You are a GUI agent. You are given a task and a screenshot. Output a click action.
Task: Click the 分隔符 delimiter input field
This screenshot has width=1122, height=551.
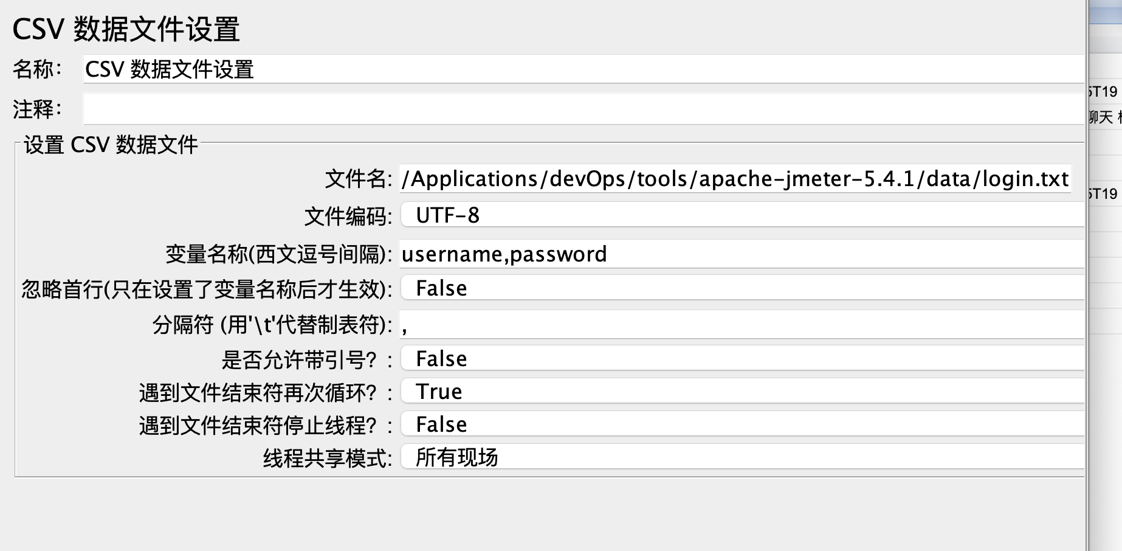point(742,325)
